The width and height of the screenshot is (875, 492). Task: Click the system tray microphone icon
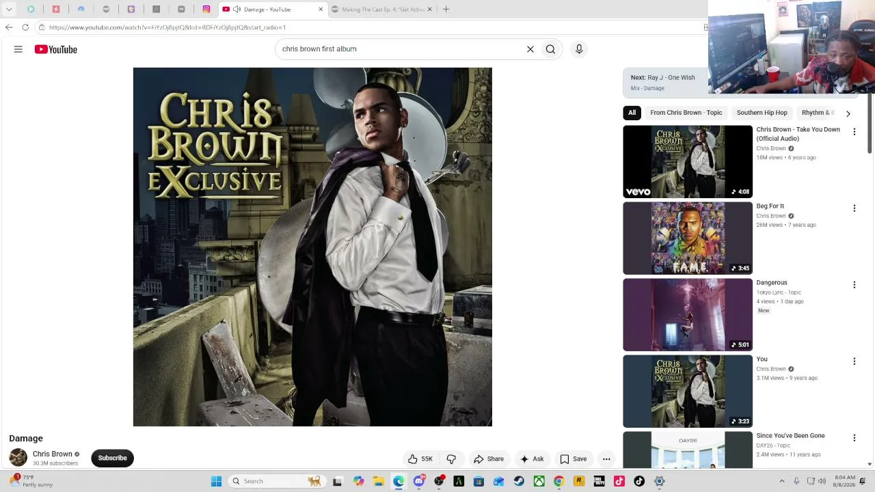click(x=796, y=481)
